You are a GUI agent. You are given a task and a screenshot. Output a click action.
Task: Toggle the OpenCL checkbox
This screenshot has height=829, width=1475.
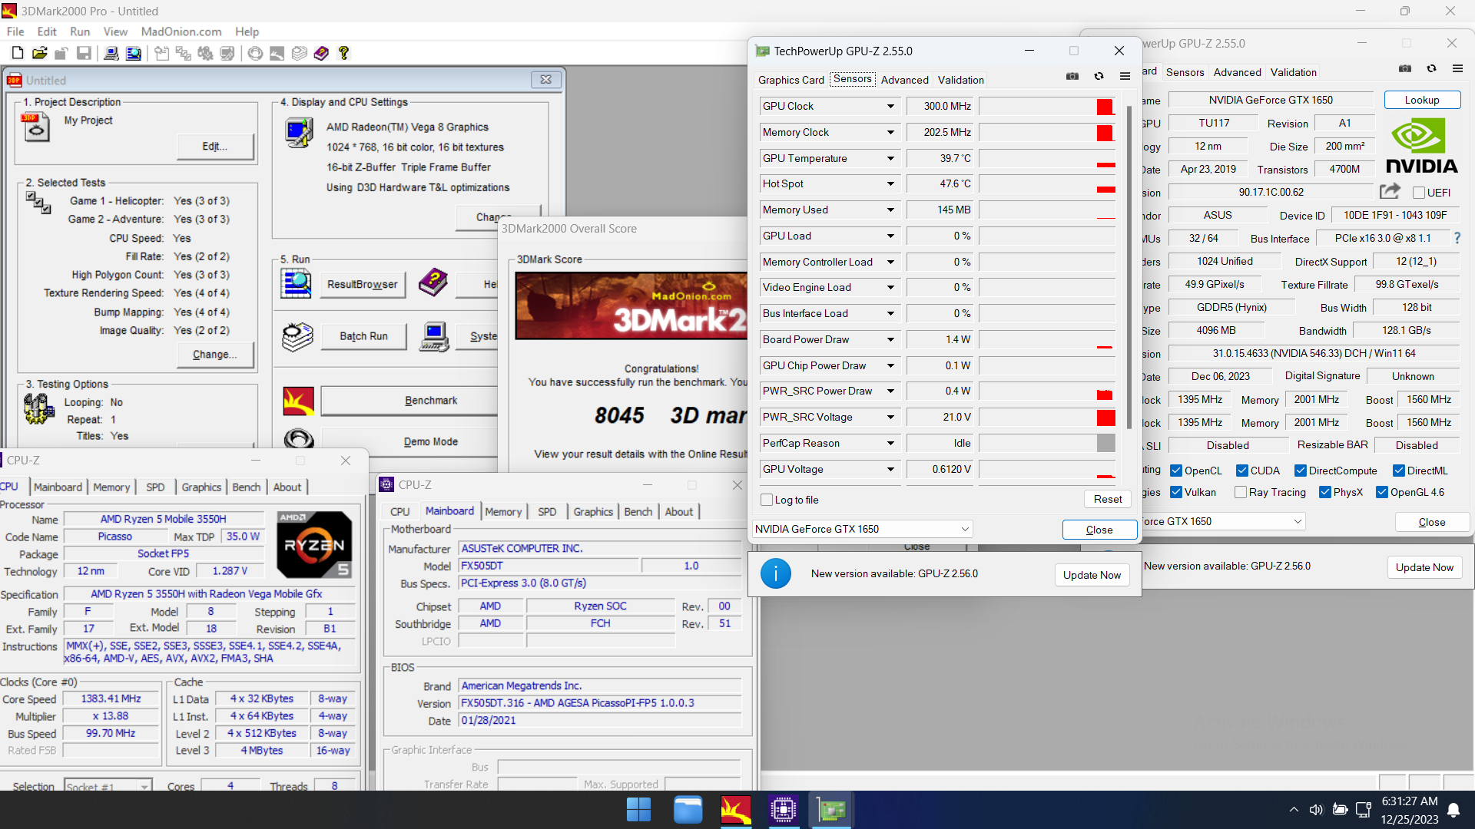(1176, 471)
